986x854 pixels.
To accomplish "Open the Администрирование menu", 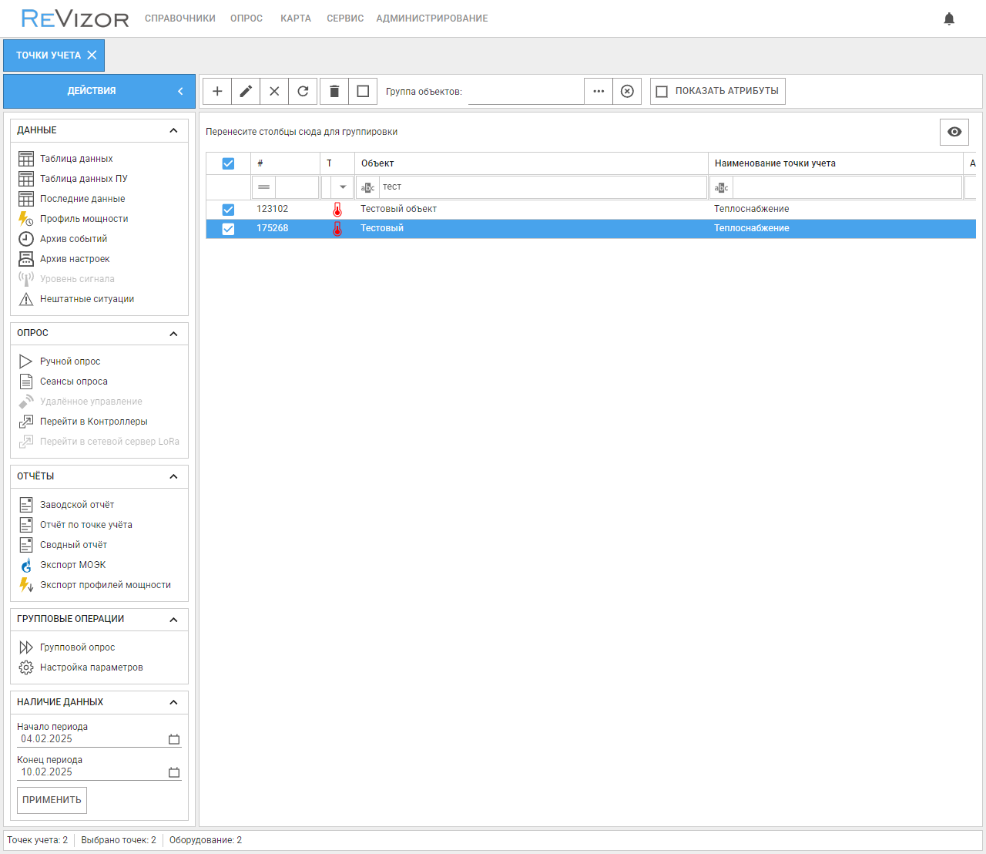I will point(432,18).
